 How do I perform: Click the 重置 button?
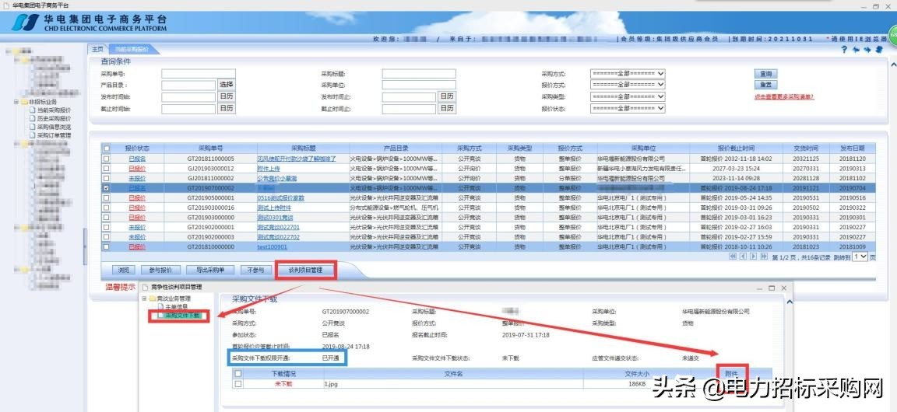point(765,85)
